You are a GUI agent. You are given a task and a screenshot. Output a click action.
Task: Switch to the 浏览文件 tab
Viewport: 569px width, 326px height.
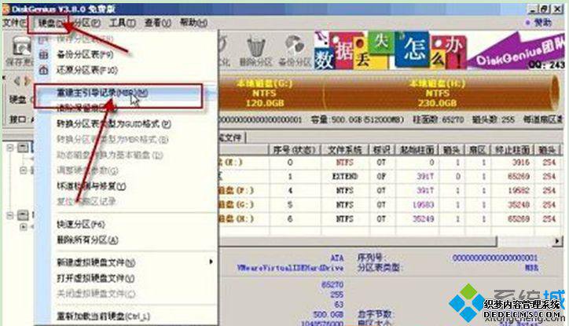click(233, 137)
